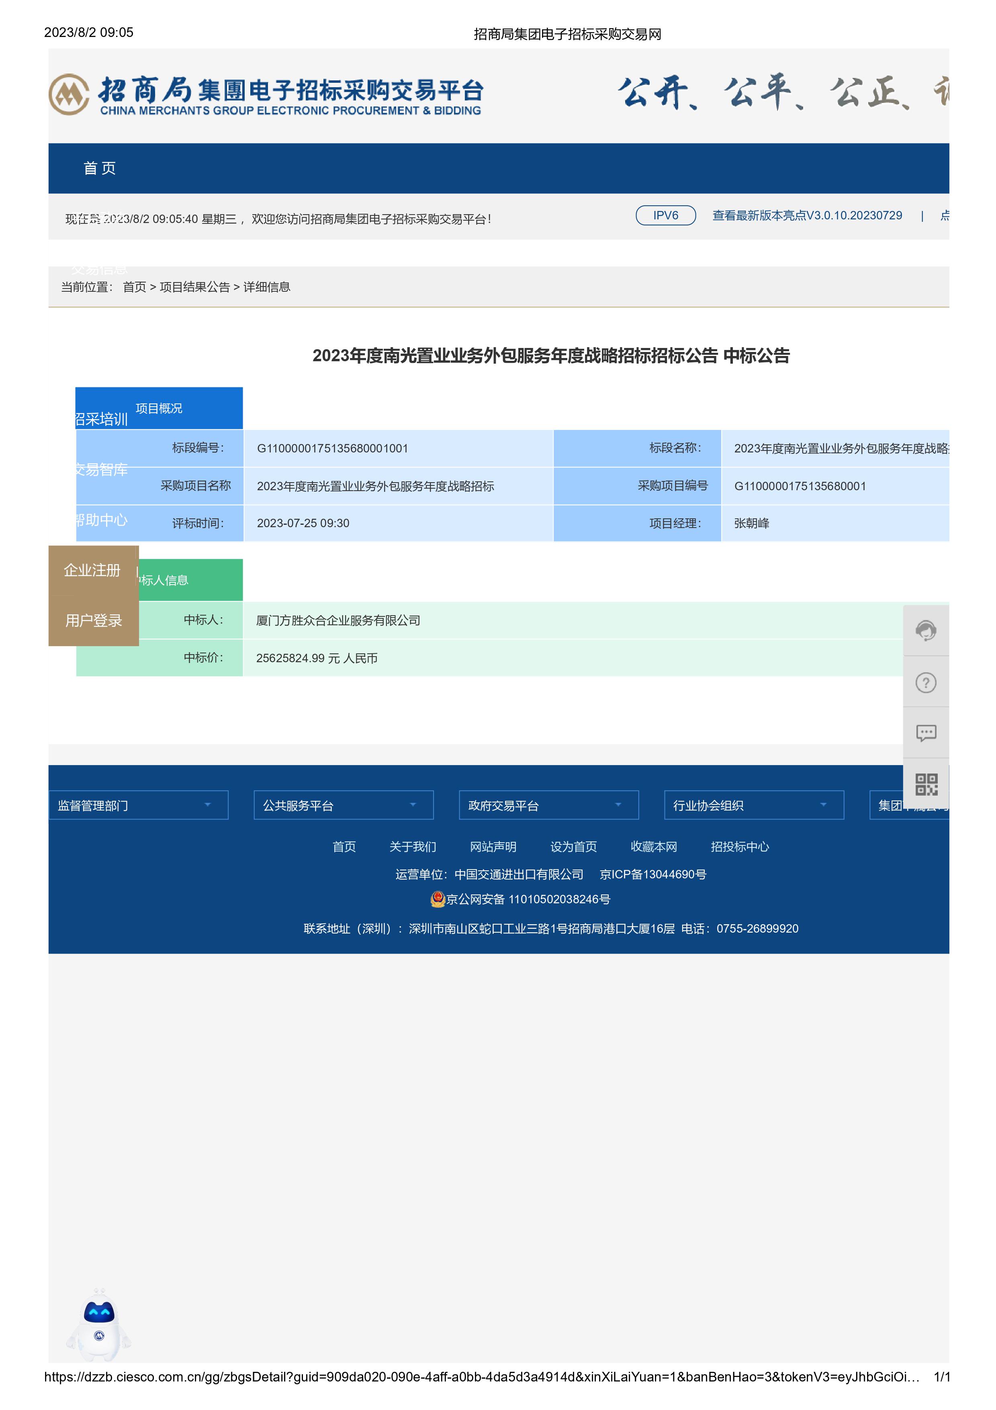Image resolution: width=996 pixels, height=1410 pixels.
Task: Open 京公网安备 11010502038246号 link
Action: (x=528, y=899)
